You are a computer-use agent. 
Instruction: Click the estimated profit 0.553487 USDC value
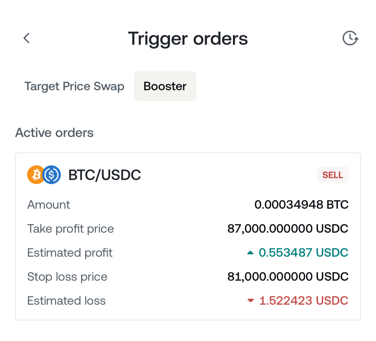click(x=303, y=253)
